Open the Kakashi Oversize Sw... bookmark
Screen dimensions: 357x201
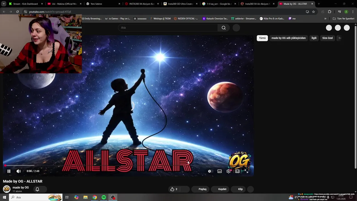click(215, 19)
